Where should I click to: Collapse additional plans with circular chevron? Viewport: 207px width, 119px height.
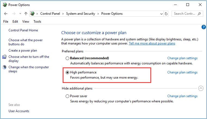(201, 88)
